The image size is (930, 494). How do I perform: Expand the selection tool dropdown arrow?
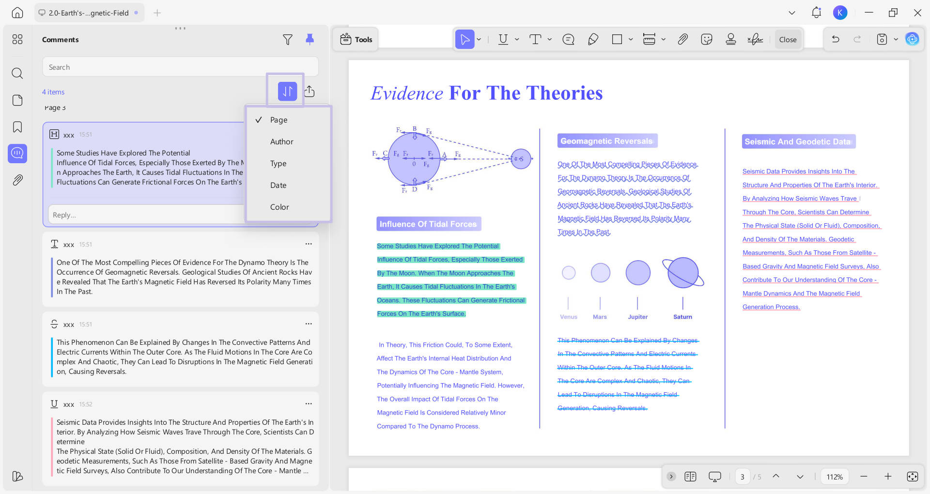coord(479,39)
